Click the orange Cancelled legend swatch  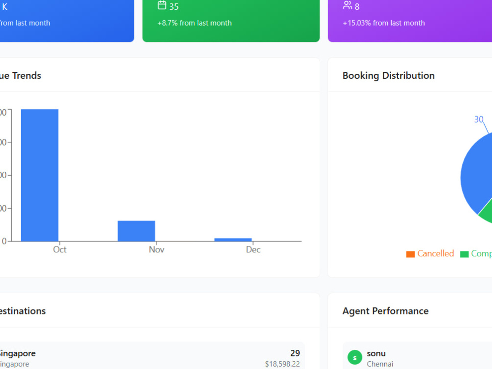pyautogui.click(x=410, y=254)
